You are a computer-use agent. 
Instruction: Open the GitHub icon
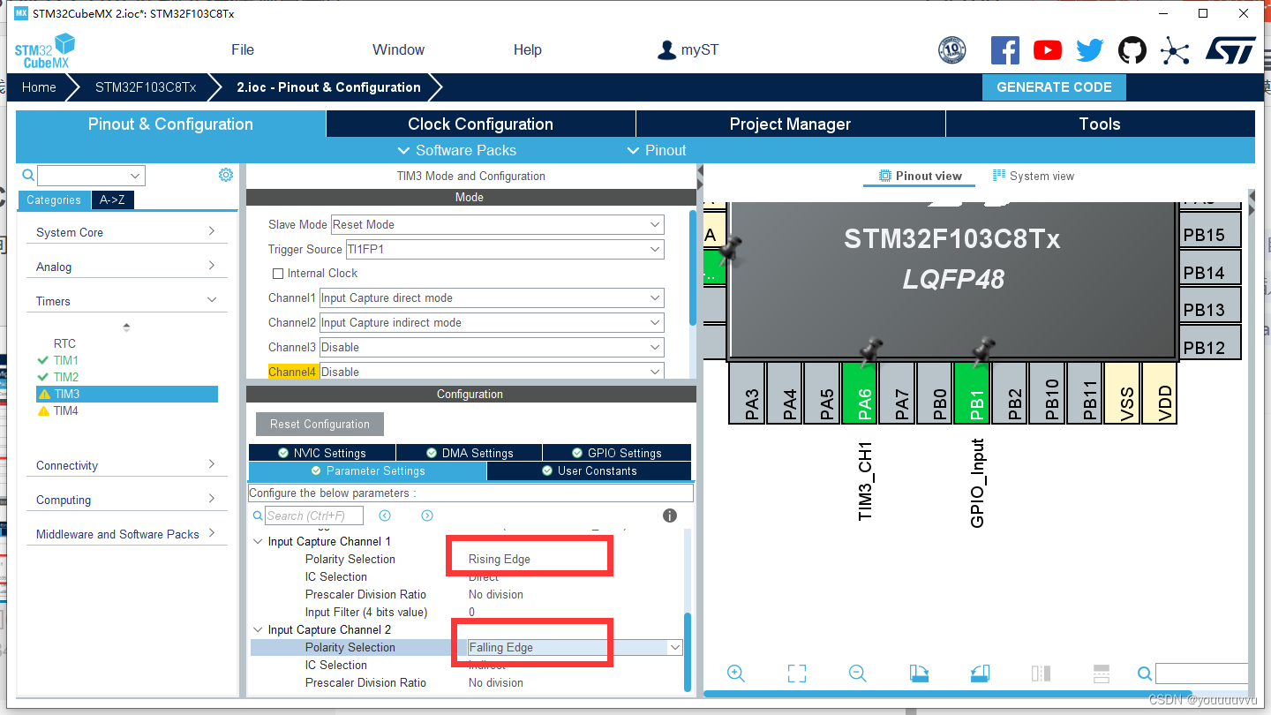(1132, 50)
